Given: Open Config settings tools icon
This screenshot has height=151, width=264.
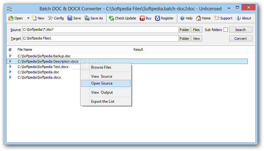Looking at the screenshot, I should point(50,18).
